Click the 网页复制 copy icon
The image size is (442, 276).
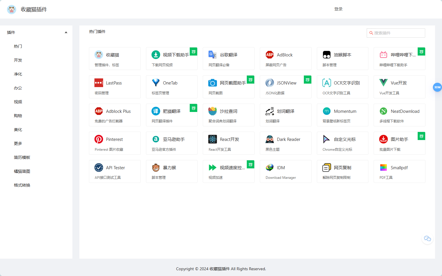[327, 168]
